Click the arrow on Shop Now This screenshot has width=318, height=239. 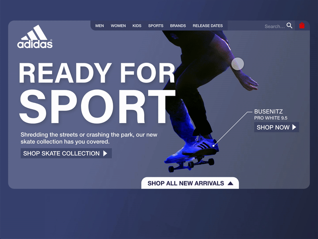294,127
